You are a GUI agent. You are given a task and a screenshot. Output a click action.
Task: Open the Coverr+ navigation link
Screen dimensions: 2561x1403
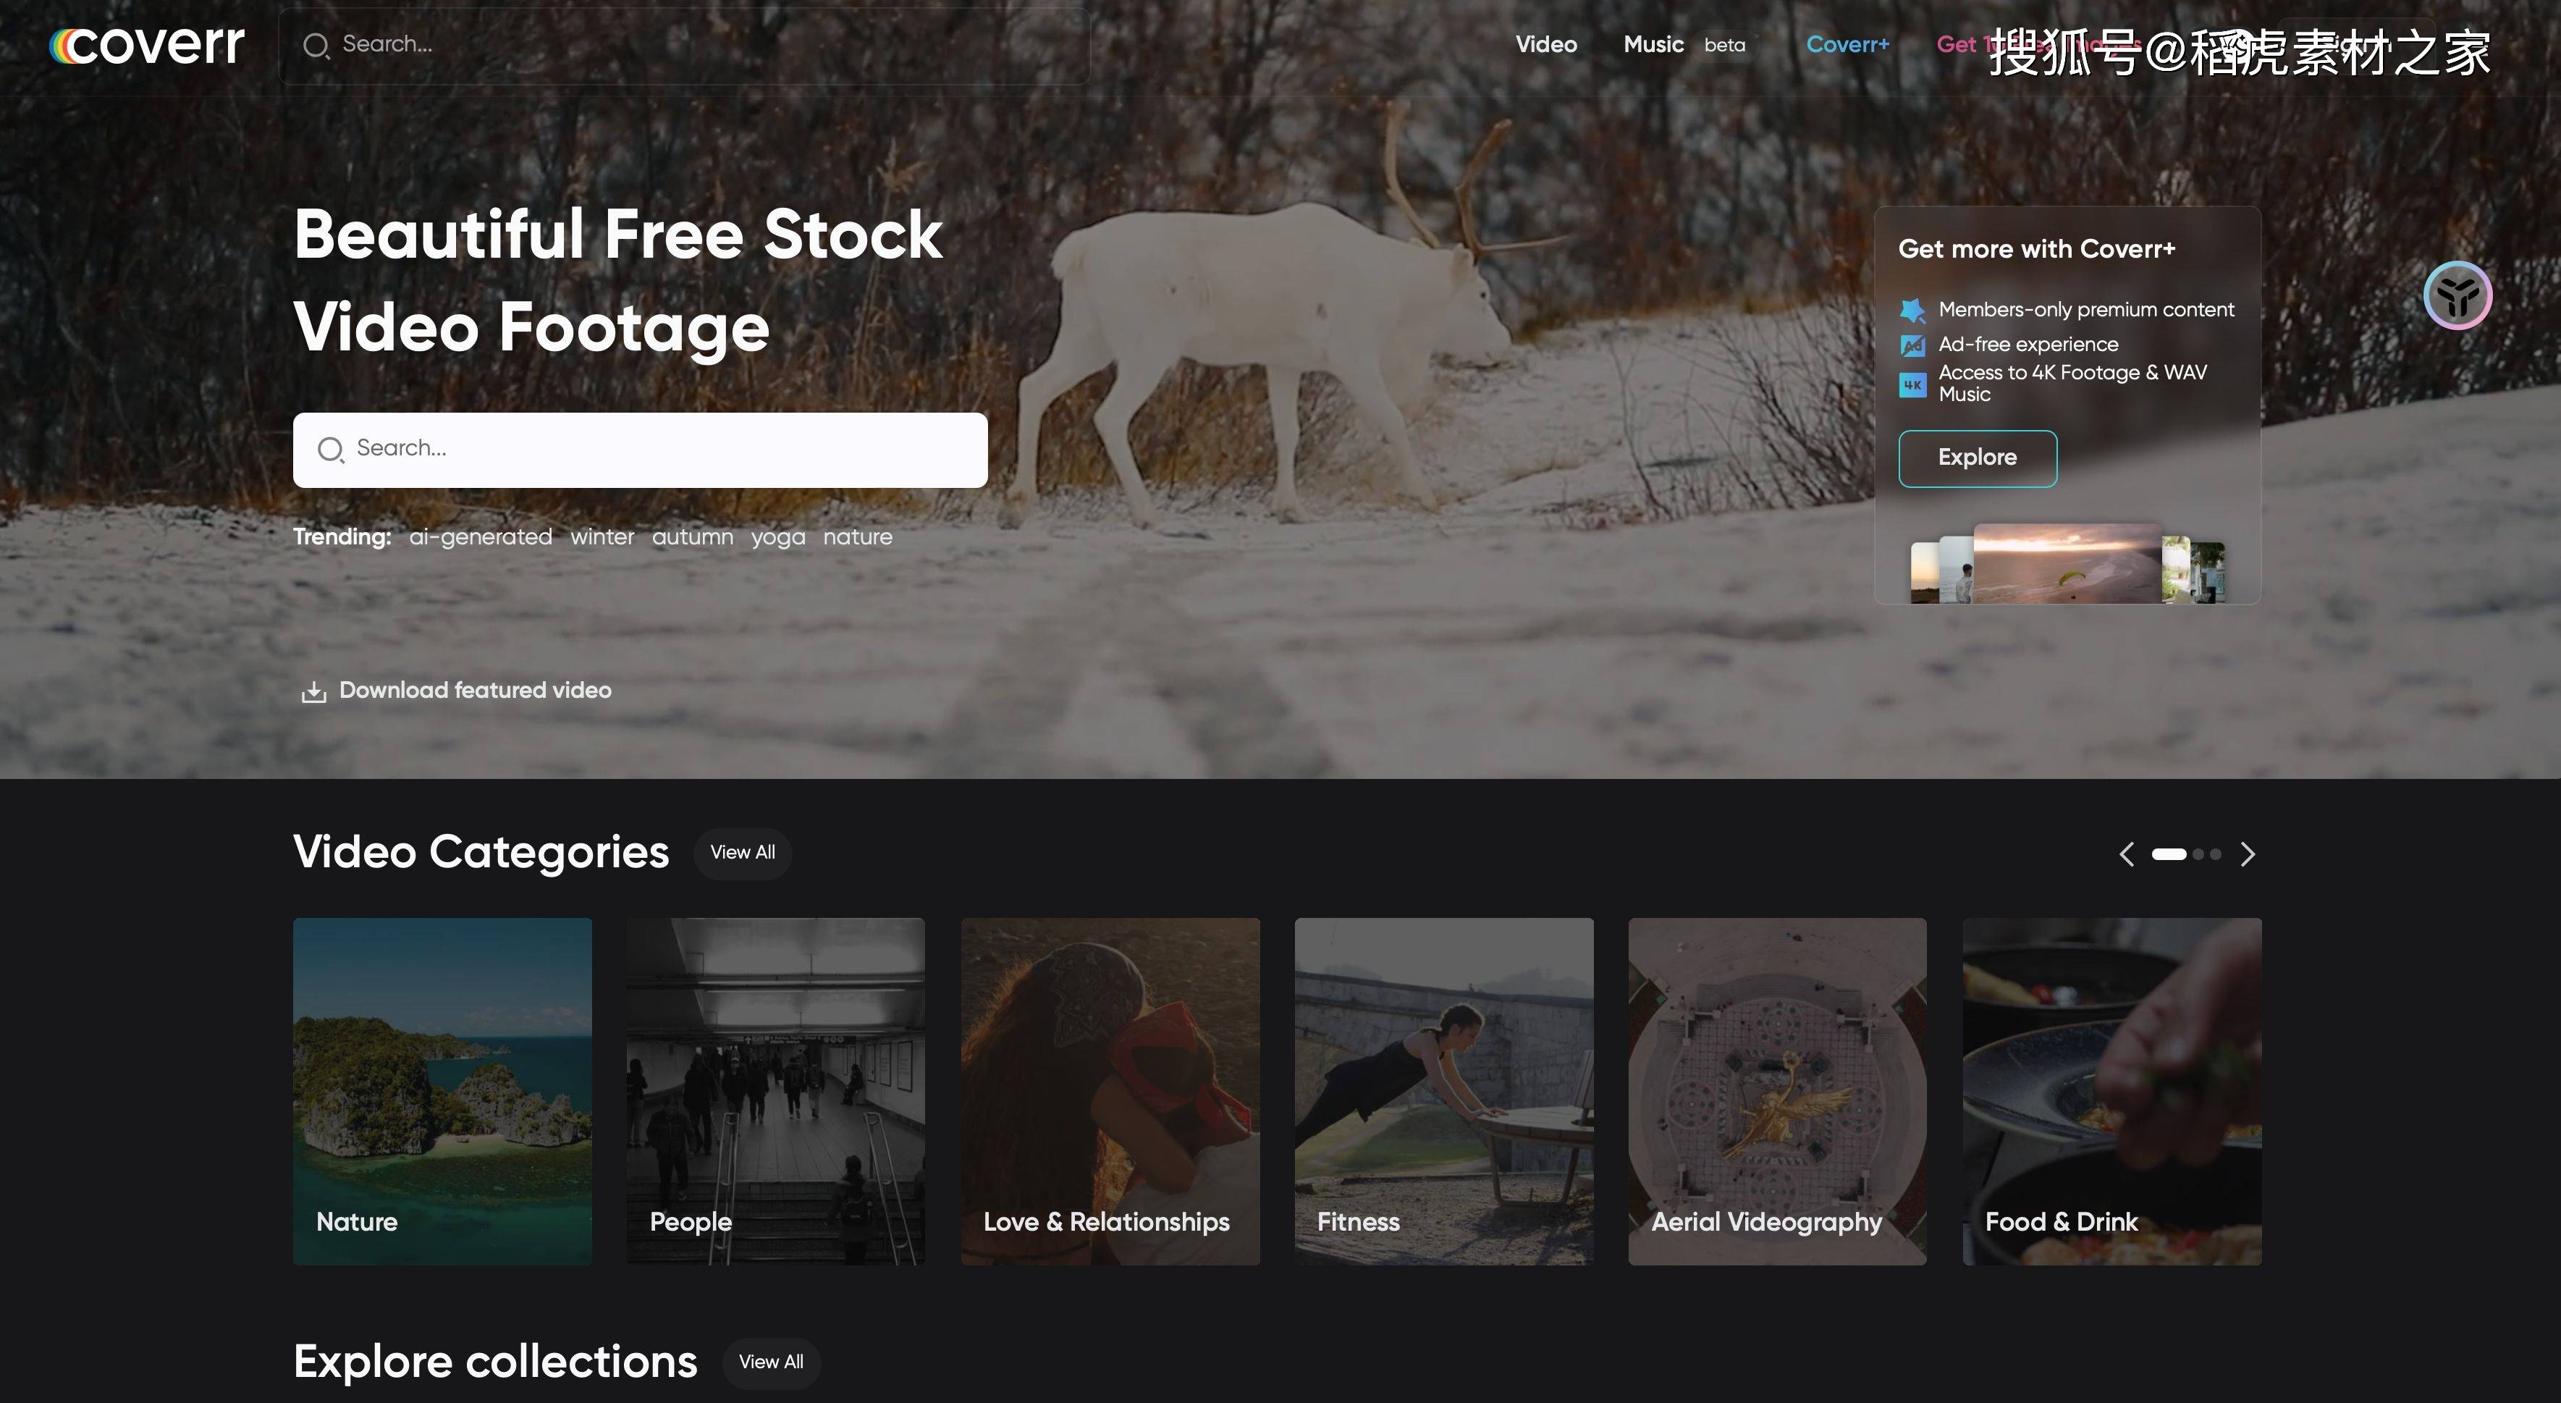pyautogui.click(x=1847, y=45)
